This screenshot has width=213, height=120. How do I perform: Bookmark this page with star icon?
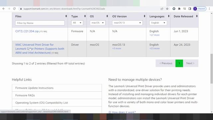[x=167, y=9]
